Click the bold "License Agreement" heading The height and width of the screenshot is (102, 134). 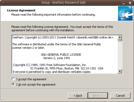click(21, 10)
